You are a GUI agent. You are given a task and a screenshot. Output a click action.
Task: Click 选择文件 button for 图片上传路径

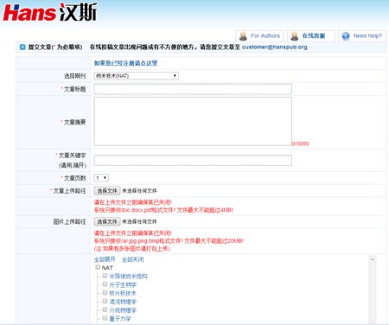click(x=107, y=221)
